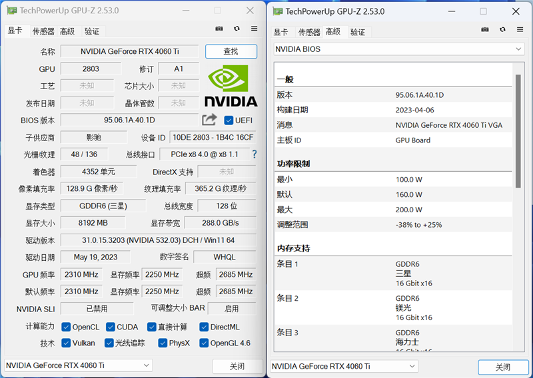Screen dimensions: 533x378
Task: Toggle the OpenGL 4.6 checkbox
Action: (x=204, y=343)
